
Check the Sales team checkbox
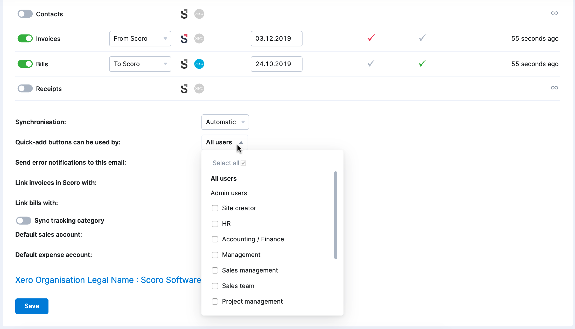coord(215,286)
